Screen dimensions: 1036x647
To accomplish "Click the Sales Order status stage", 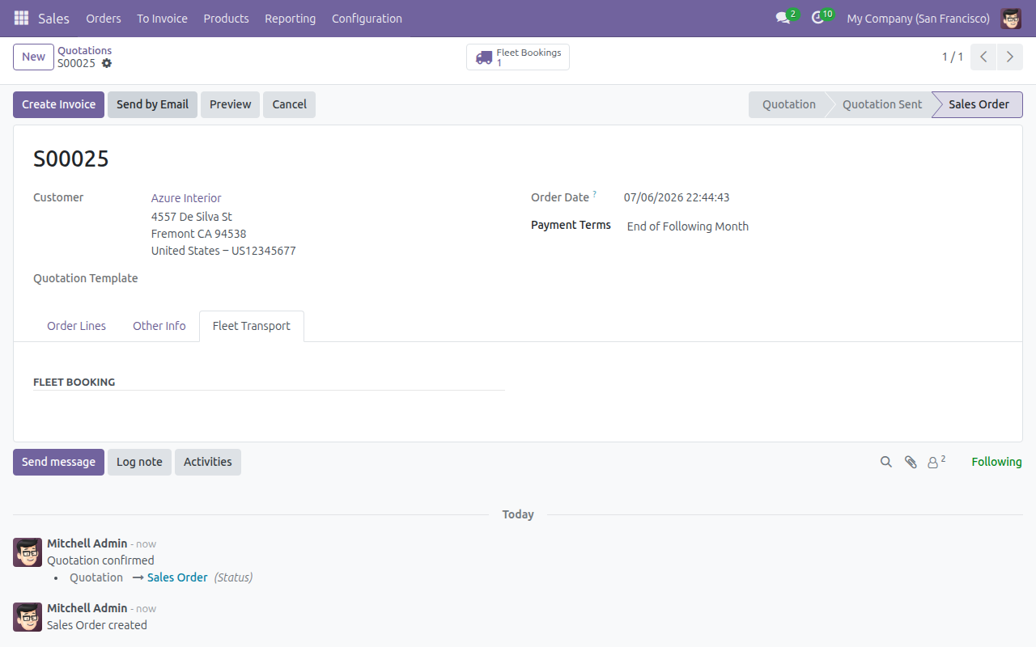I will 979,104.
